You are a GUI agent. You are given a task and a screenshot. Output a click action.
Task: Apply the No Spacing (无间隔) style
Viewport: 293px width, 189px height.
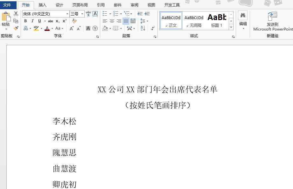pos(194,21)
